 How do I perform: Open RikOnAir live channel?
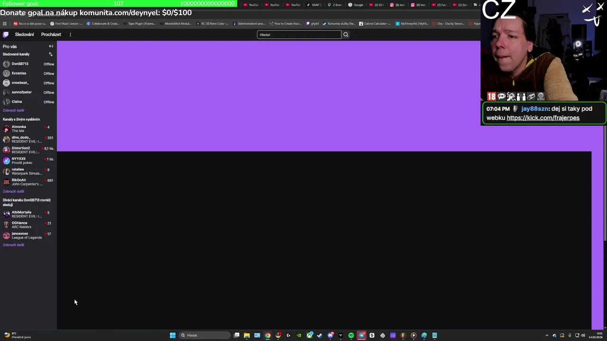pos(28,182)
